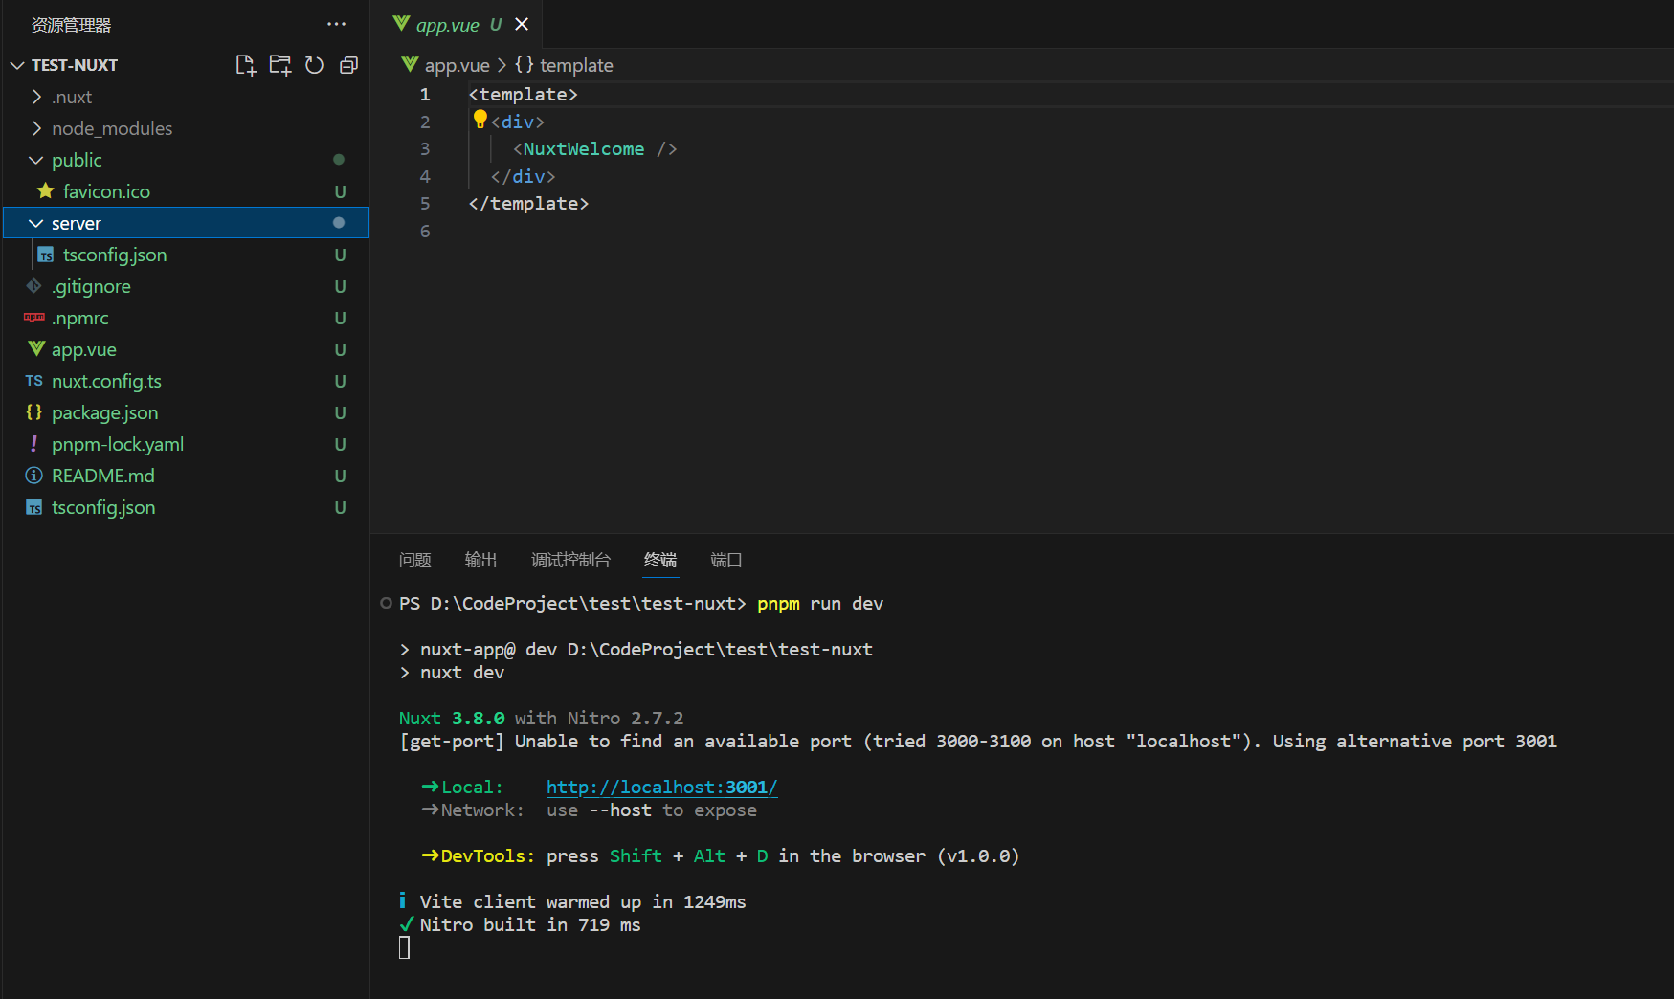This screenshot has height=999, width=1674.
Task: Click 'Nuxt 3.8.0' text in terminal
Action: click(x=452, y=718)
